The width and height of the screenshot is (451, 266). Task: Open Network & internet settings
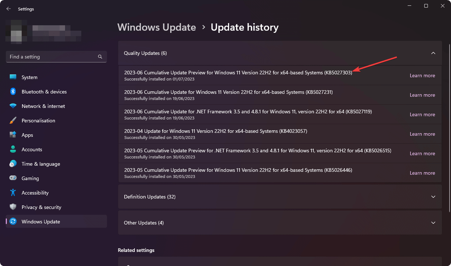pyautogui.click(x=43, y=106)
